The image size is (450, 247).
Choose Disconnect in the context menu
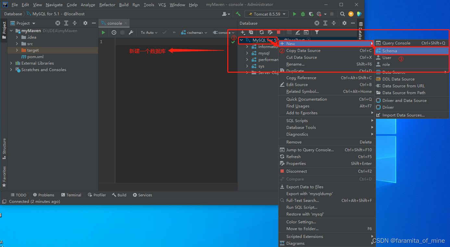click(326, 171)
